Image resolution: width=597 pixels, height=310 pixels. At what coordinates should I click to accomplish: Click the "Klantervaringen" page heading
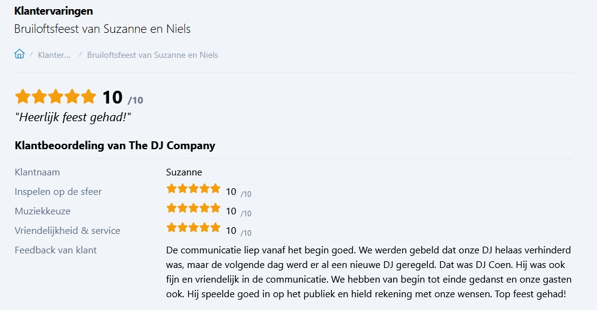tap(54, 11)
